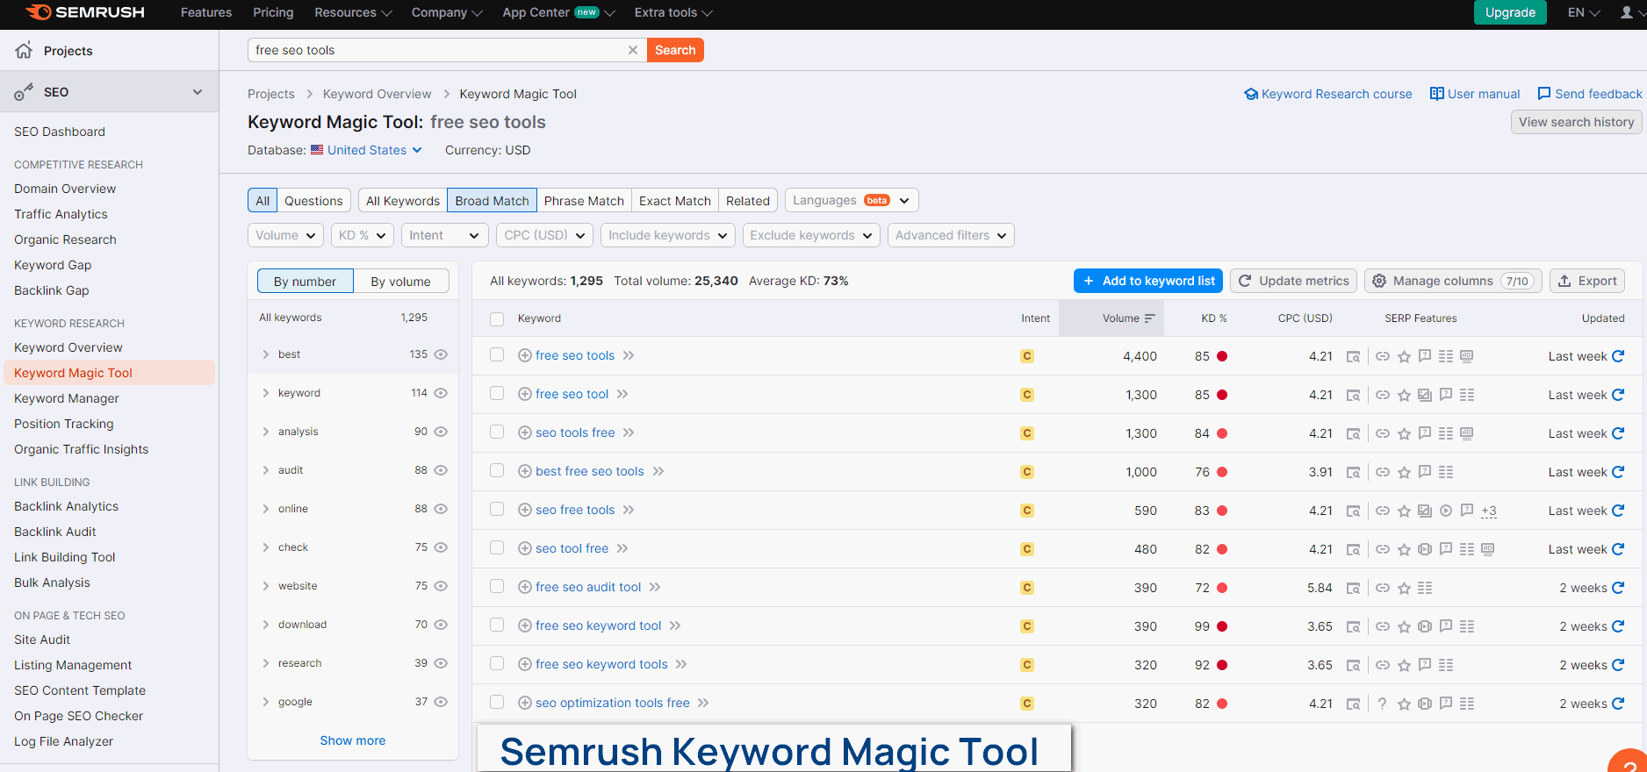Check the 'free seo tool' row checkbox

tap(497, 394)
